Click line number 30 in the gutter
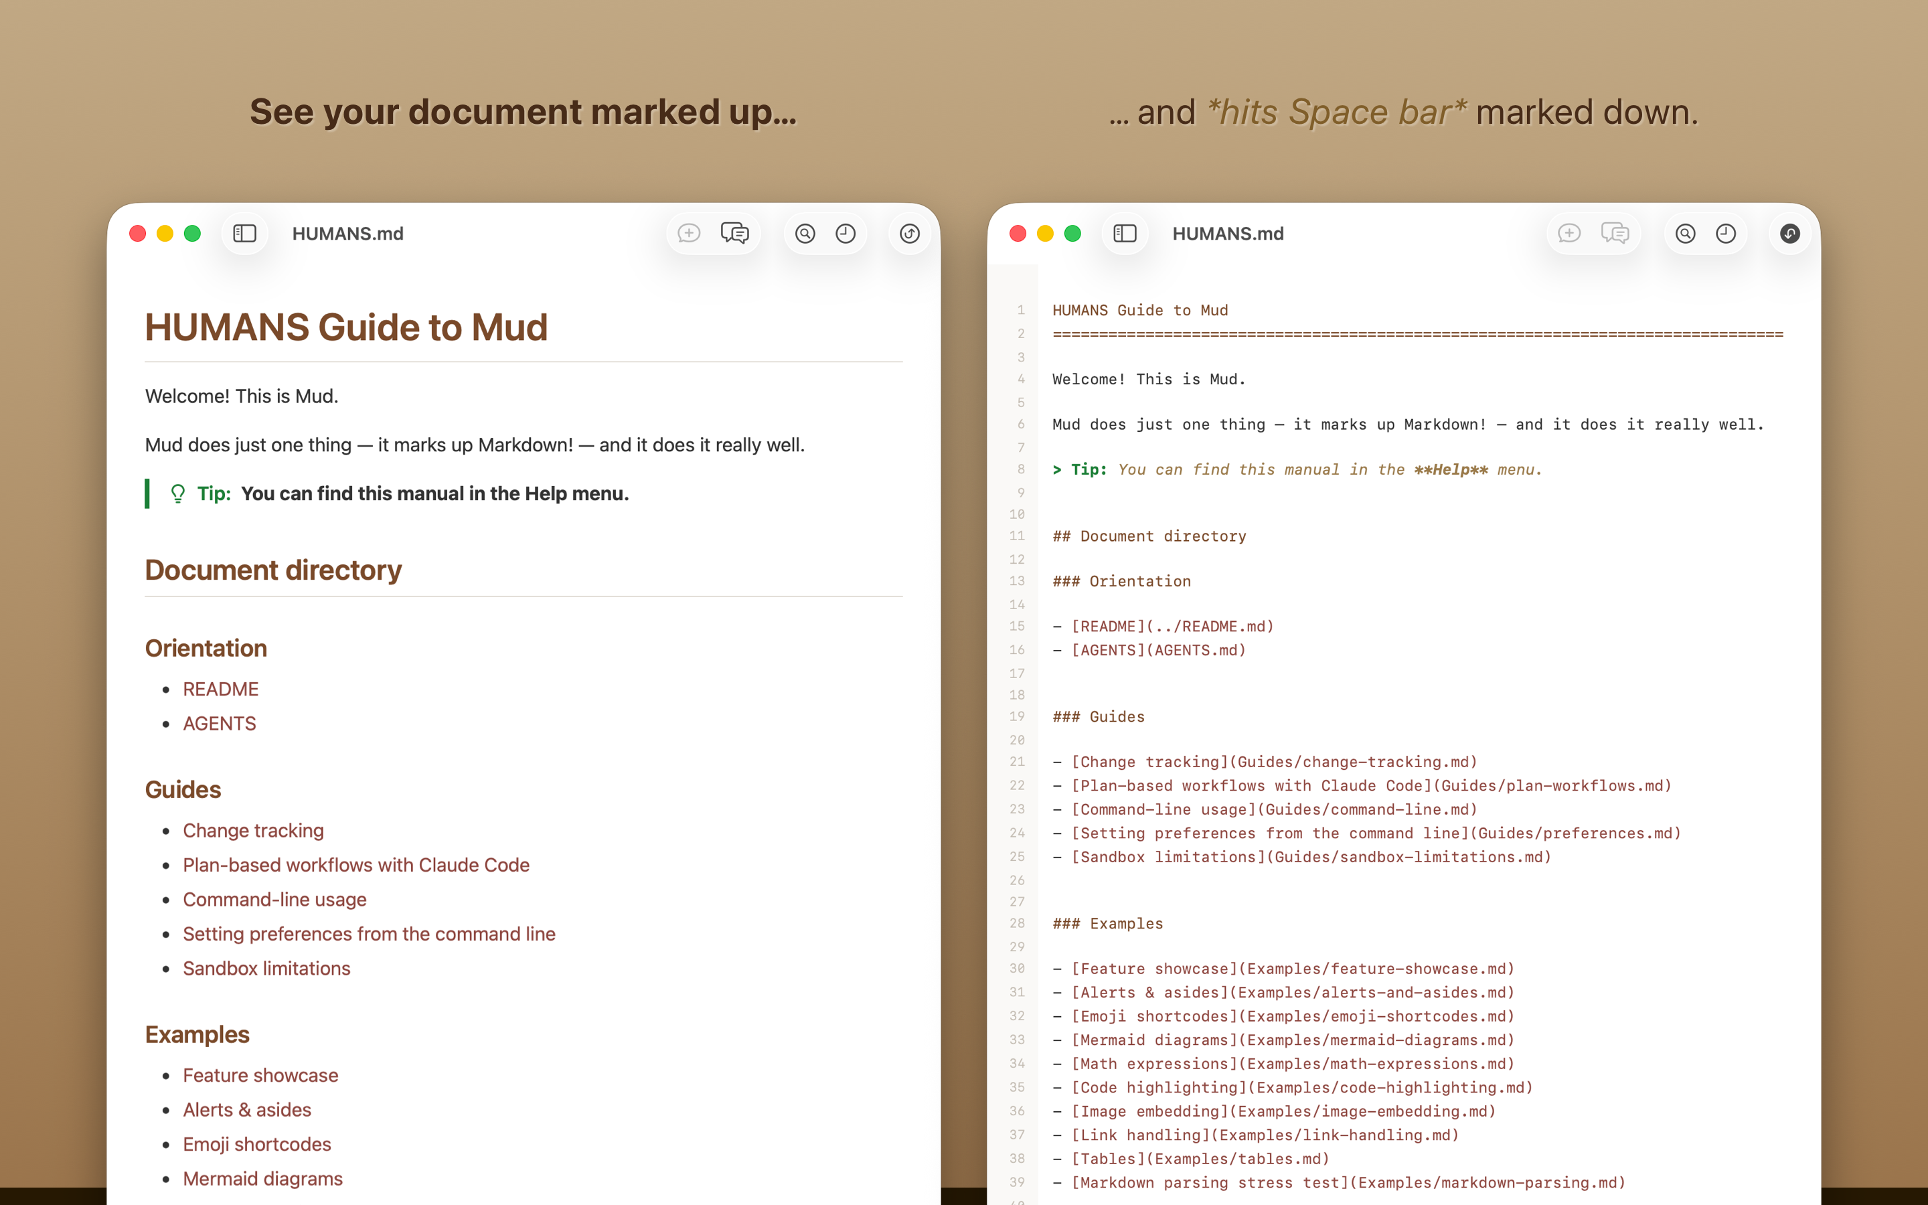1928x1205 pixels. click(x=1018, y=968)
